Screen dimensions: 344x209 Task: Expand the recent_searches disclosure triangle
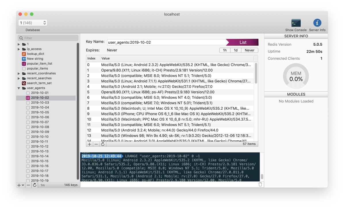point(19,78)
